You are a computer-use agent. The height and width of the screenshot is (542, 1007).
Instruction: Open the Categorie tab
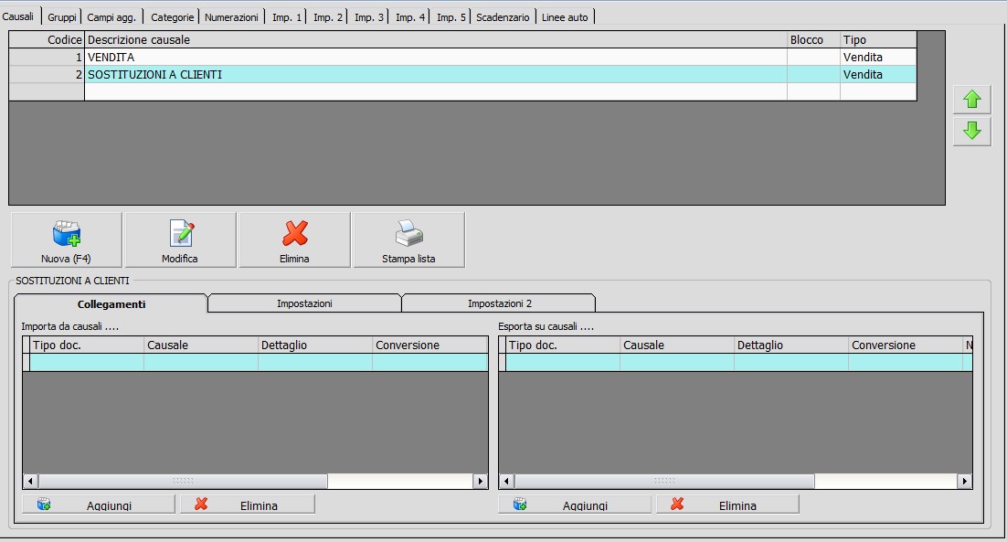point(172,17)
